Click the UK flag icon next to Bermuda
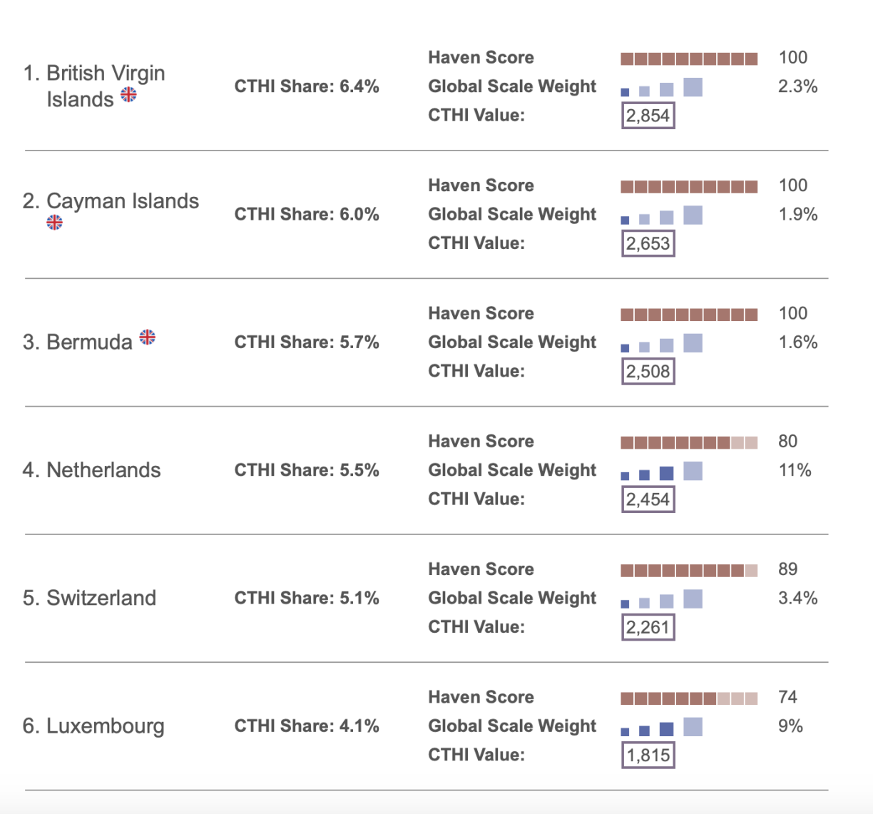Screen dimensions: 873x814 pos(147,337)
